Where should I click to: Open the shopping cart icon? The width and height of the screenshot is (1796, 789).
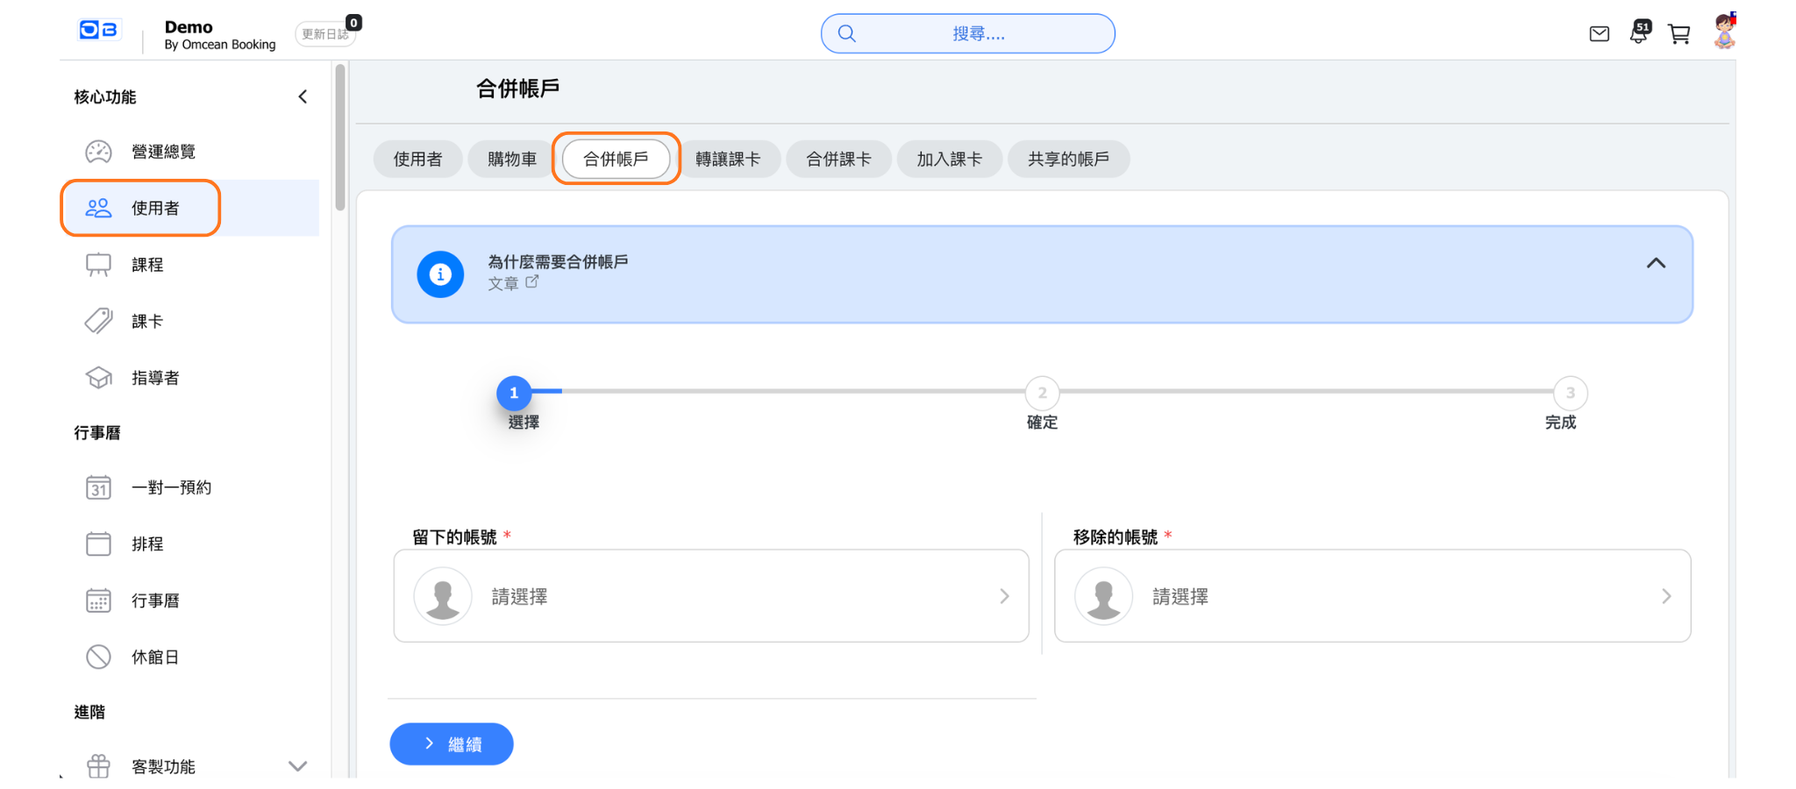[1678, 34]
